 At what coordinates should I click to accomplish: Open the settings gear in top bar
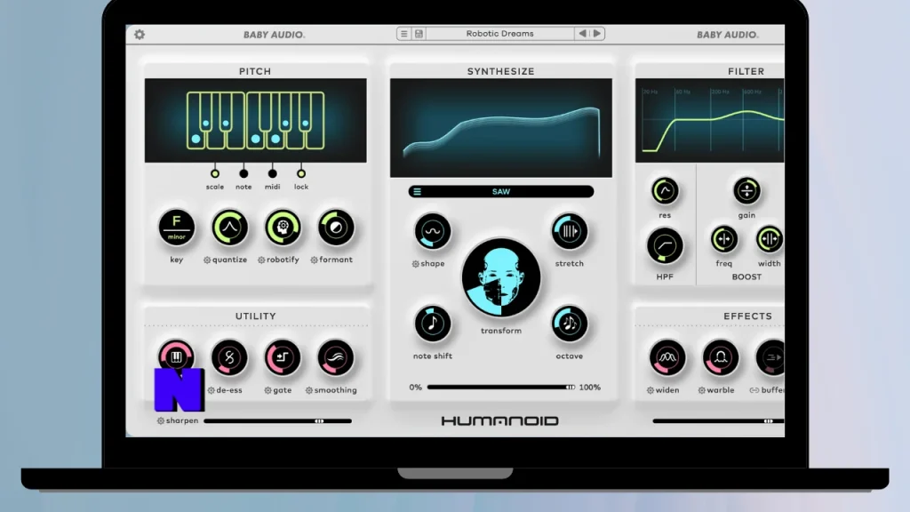(140, 35)
